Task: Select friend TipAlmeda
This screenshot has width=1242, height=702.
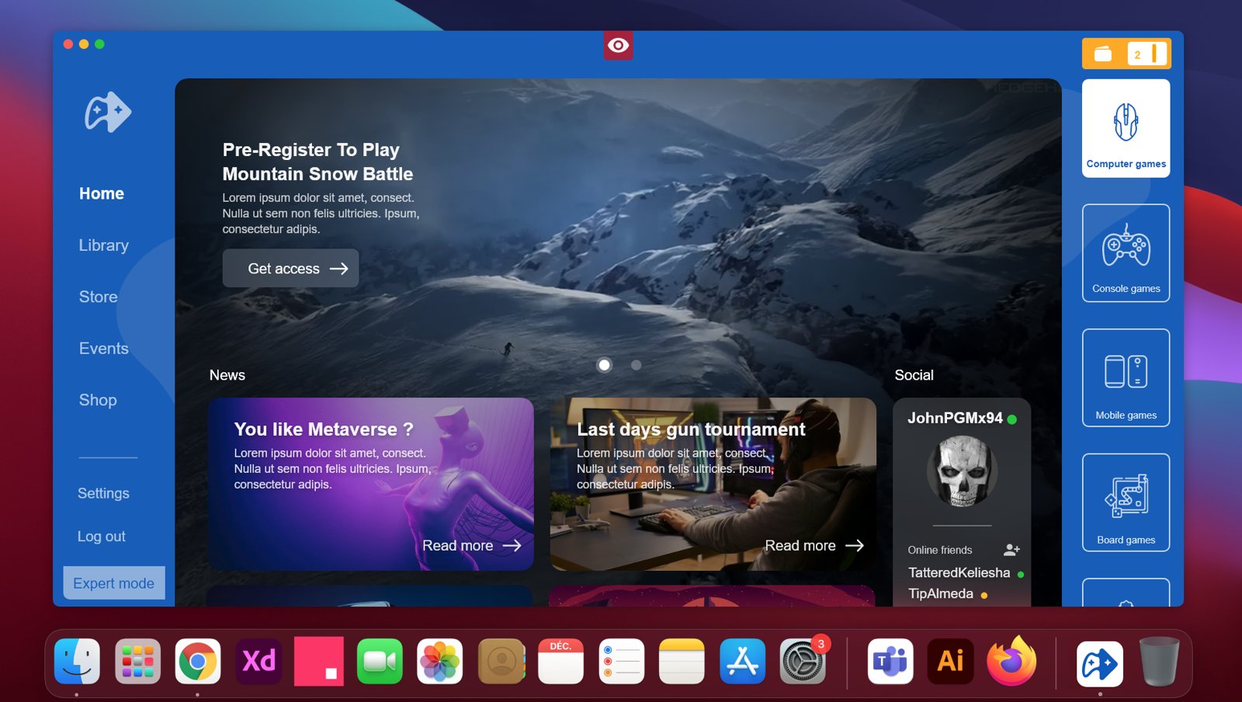Action: (941, 593)
